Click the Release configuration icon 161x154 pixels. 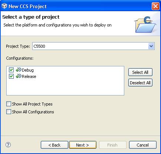tap(19, 76)
